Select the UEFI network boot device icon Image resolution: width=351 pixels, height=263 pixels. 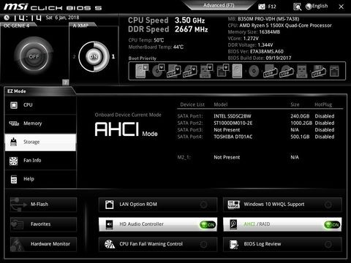click(x=222, y=71)
